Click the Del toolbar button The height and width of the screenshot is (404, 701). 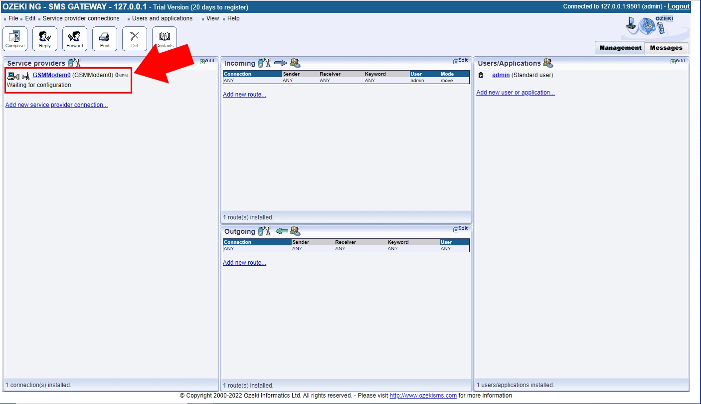(x=135, y=39)
